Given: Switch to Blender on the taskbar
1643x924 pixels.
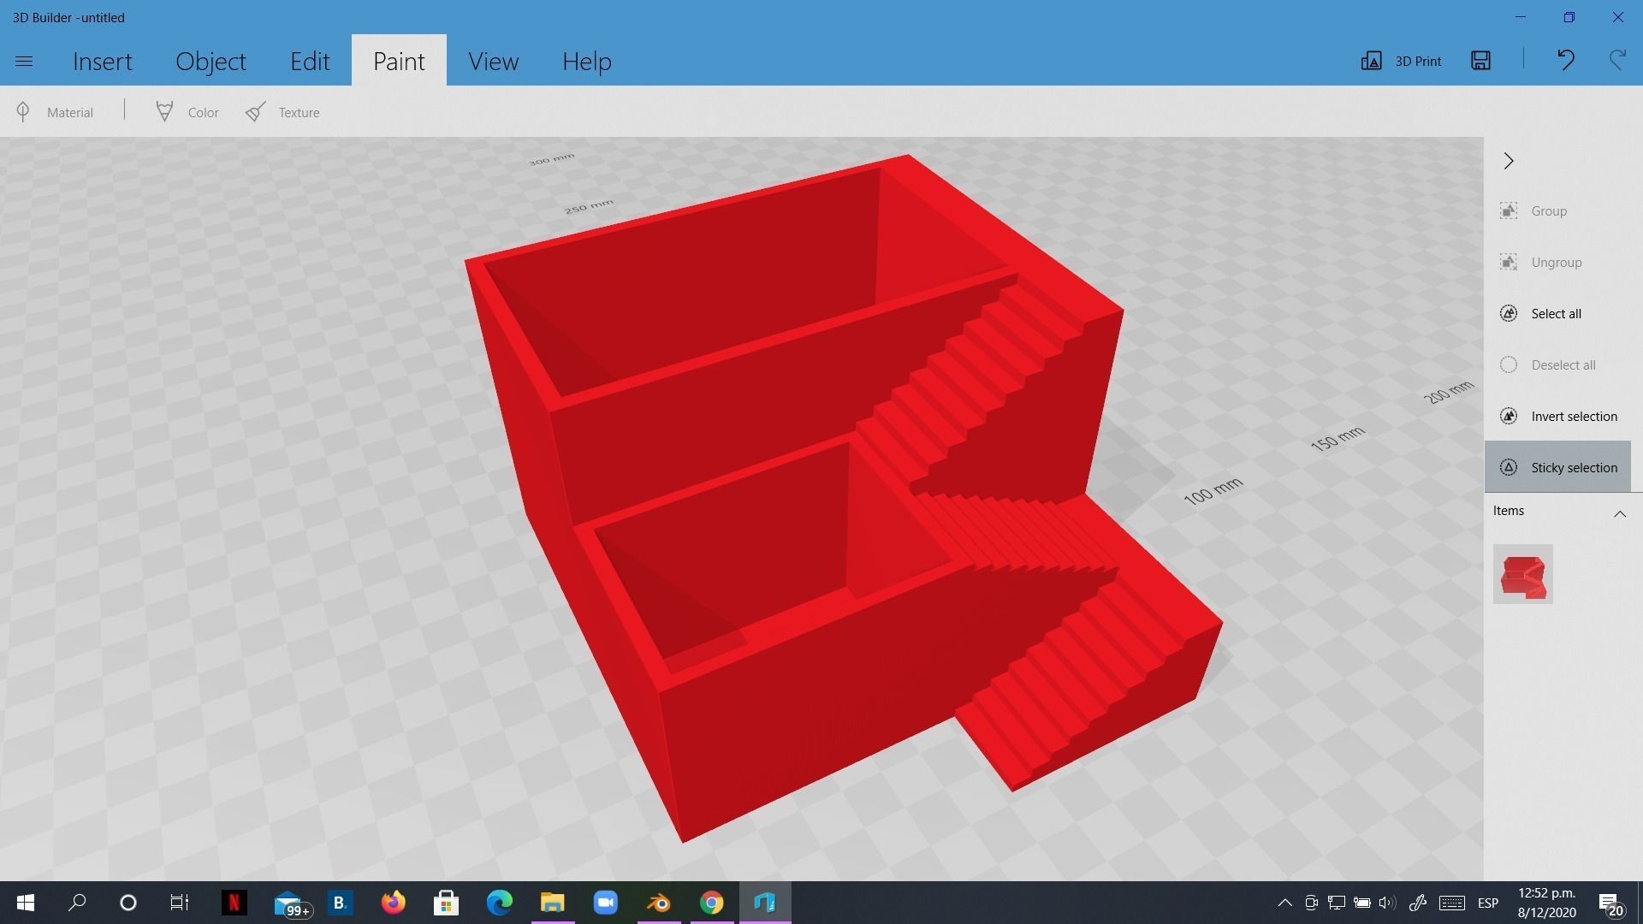Looking at the screenshot, I should tap(659, 903).
